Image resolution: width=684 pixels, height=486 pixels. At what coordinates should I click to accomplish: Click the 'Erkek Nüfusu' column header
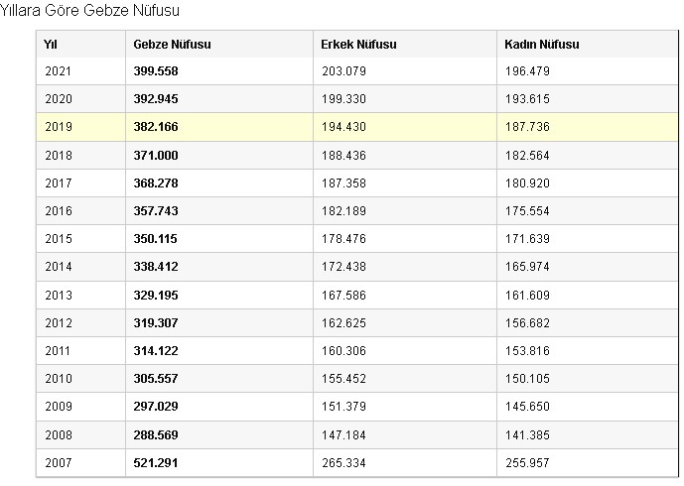[359, 46]
